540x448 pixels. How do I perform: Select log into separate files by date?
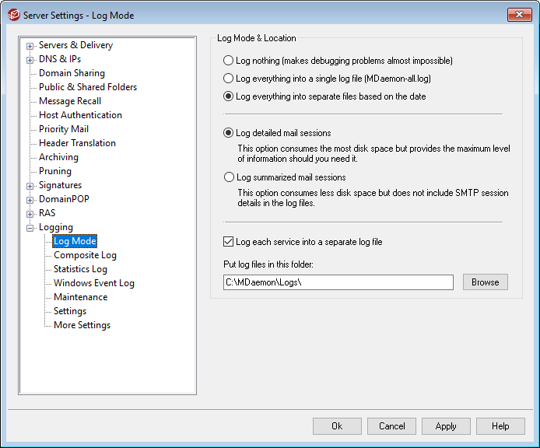[x=228, y=96]
